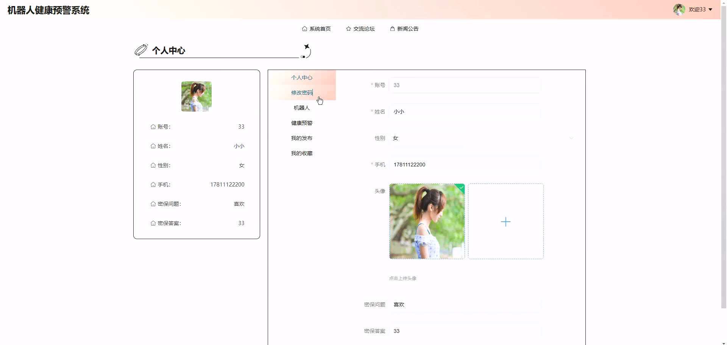
Task: Click the user avatar in top header
Action: (679, 9)
